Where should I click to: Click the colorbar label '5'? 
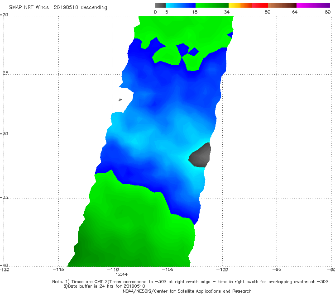coord(167,12)
